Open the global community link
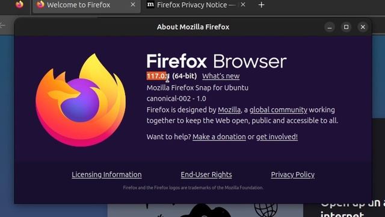 278,110
